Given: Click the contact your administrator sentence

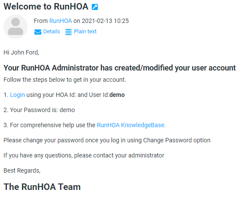Looking at the screenshot, I should coord(84,155).
